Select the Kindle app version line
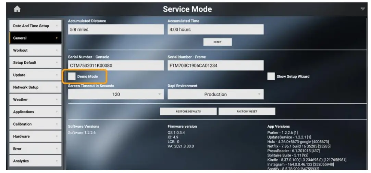The height and width of the screenshot is (173, 371). 307,160
